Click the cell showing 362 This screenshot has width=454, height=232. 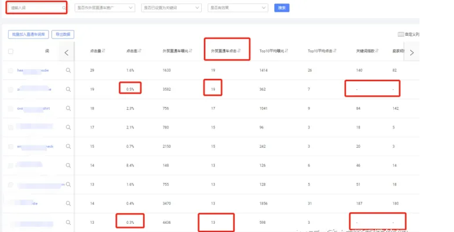(x=262, y=89)
